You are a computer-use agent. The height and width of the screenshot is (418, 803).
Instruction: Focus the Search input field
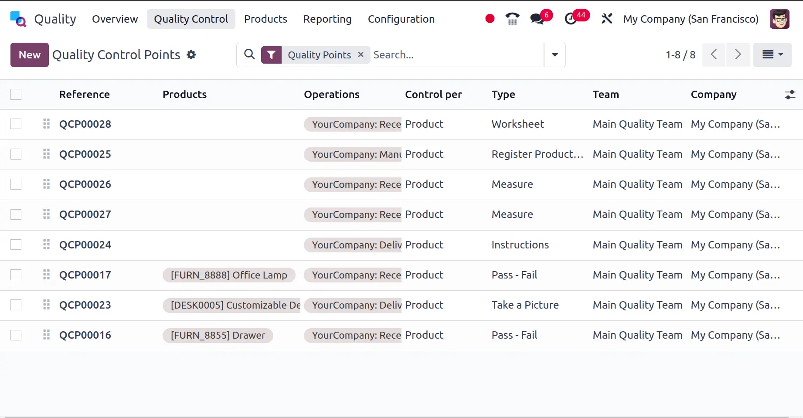[456, 55]
